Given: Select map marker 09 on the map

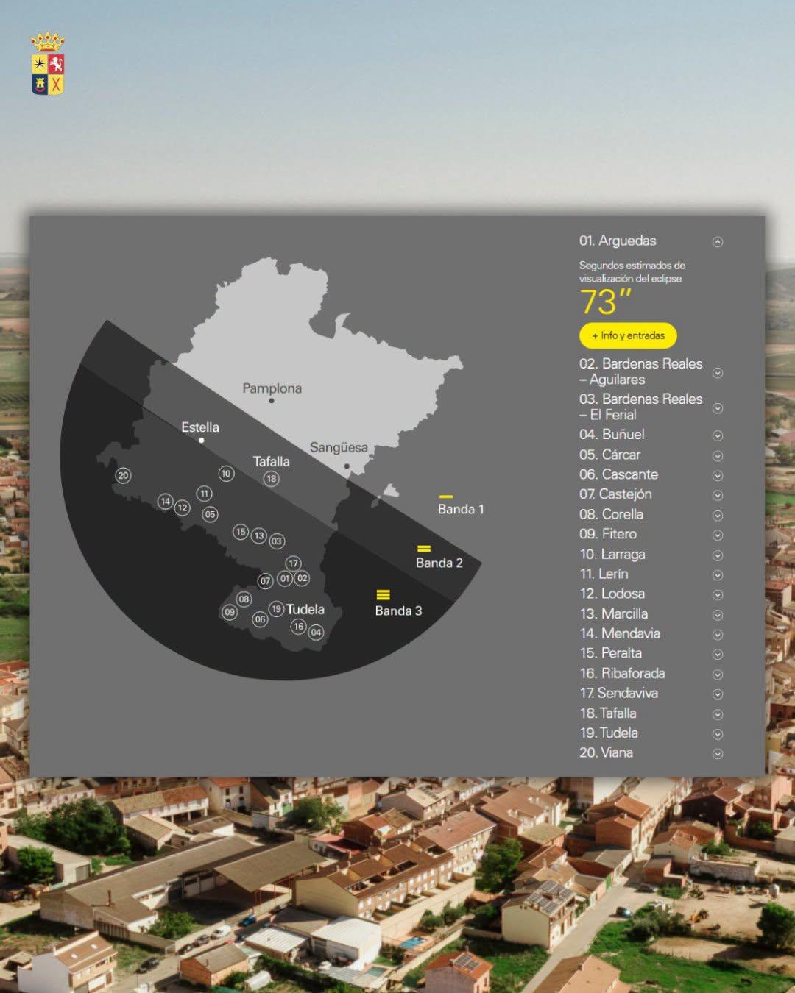Looking at the screenshot, I should [x=230, y=612].
